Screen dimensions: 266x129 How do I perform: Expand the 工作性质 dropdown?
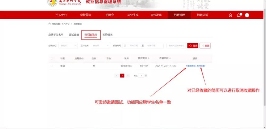point(100,46)
